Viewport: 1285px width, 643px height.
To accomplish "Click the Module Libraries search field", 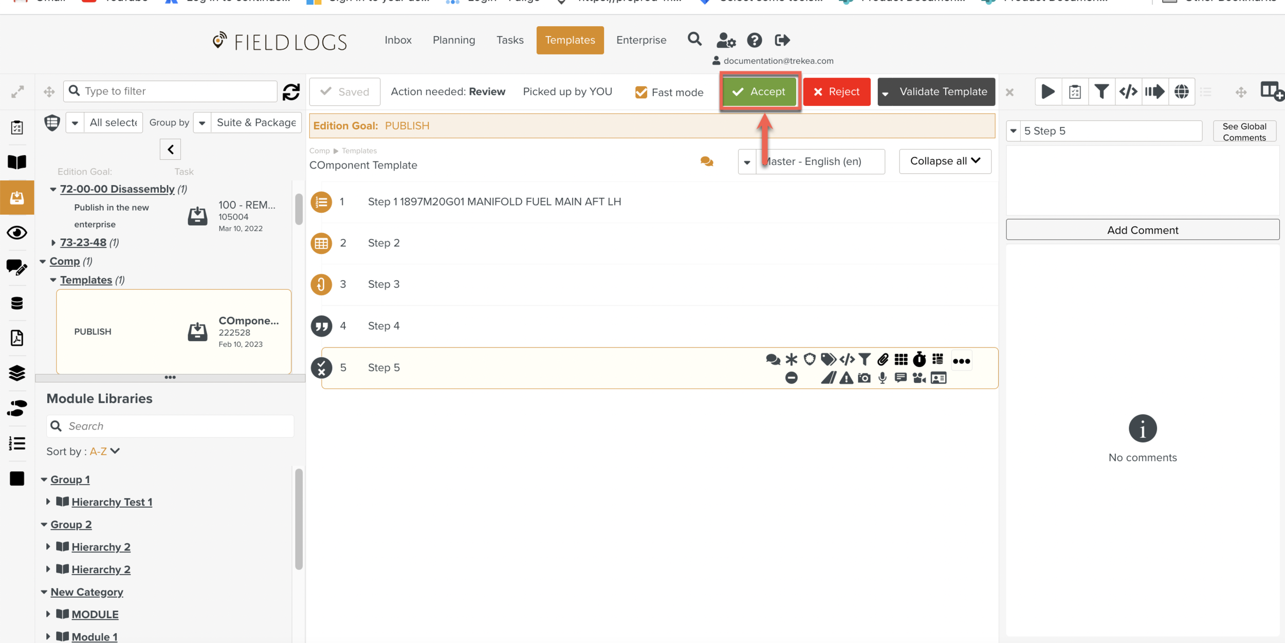I will (x=177, y=426).
